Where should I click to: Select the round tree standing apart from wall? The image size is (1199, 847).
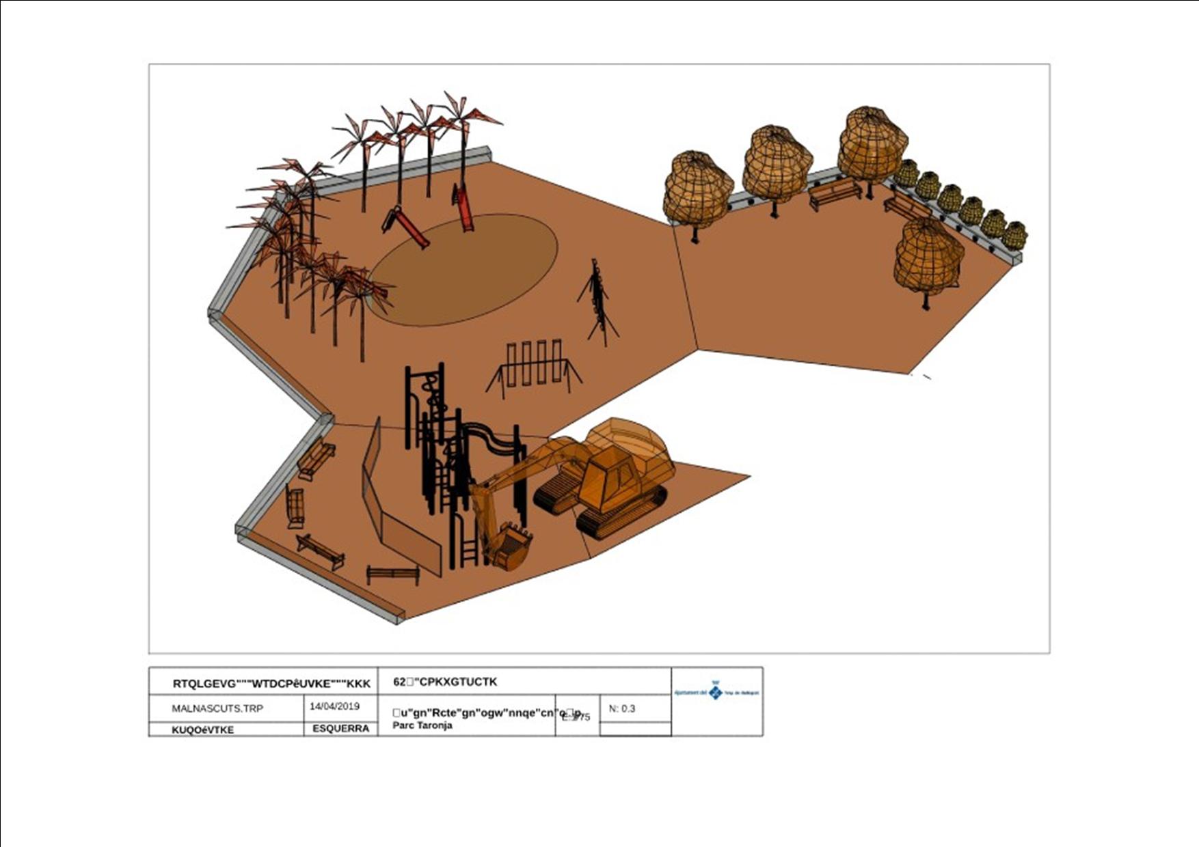click(928, 260)
